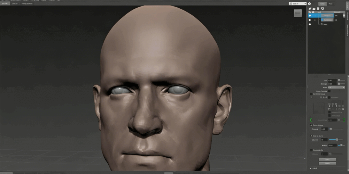The width and height of the screenshot is (349, 174).
Task: Open the lowest vertical tab on the right edge
Action: (x=348, y=30)
